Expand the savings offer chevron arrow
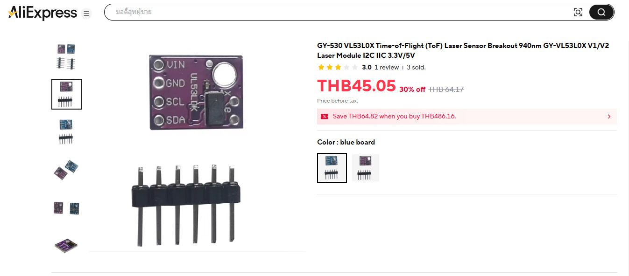Image resolution: width=629 pixels, height=276 pixels. [609, 117]
